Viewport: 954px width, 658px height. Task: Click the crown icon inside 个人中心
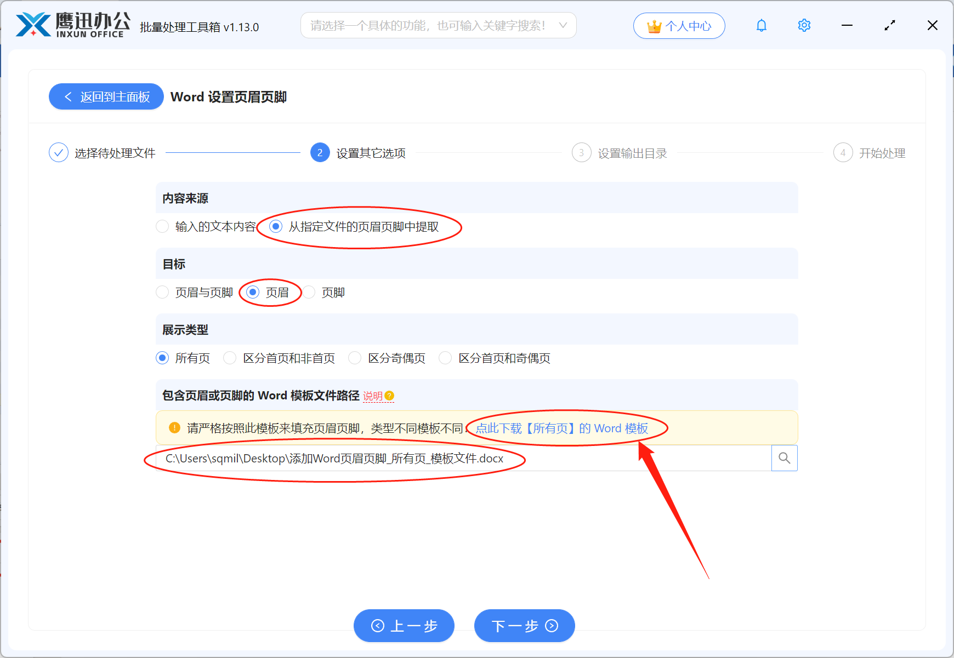click(x=654, y=25)
